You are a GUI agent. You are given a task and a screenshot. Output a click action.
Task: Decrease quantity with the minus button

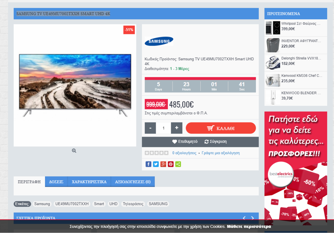pos(150,128)
